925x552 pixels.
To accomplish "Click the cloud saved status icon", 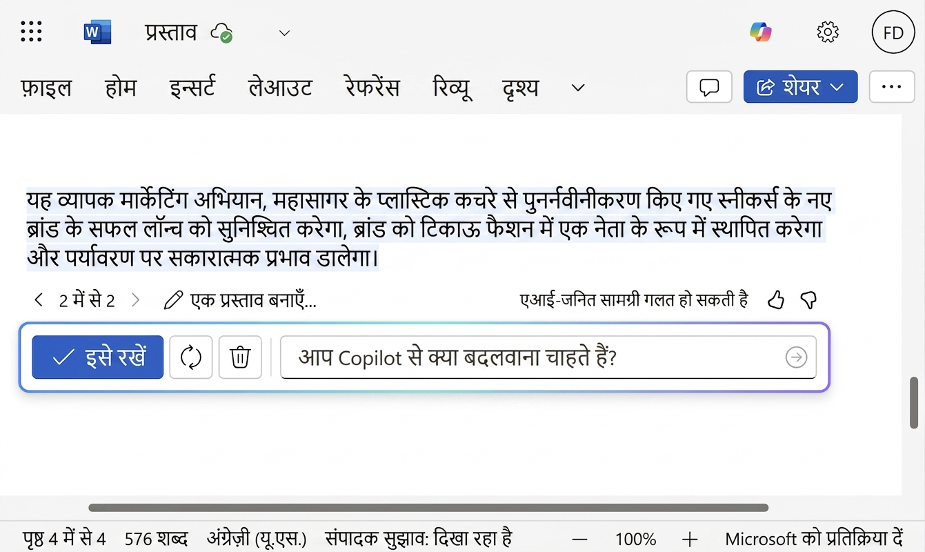I will (222, 33).
